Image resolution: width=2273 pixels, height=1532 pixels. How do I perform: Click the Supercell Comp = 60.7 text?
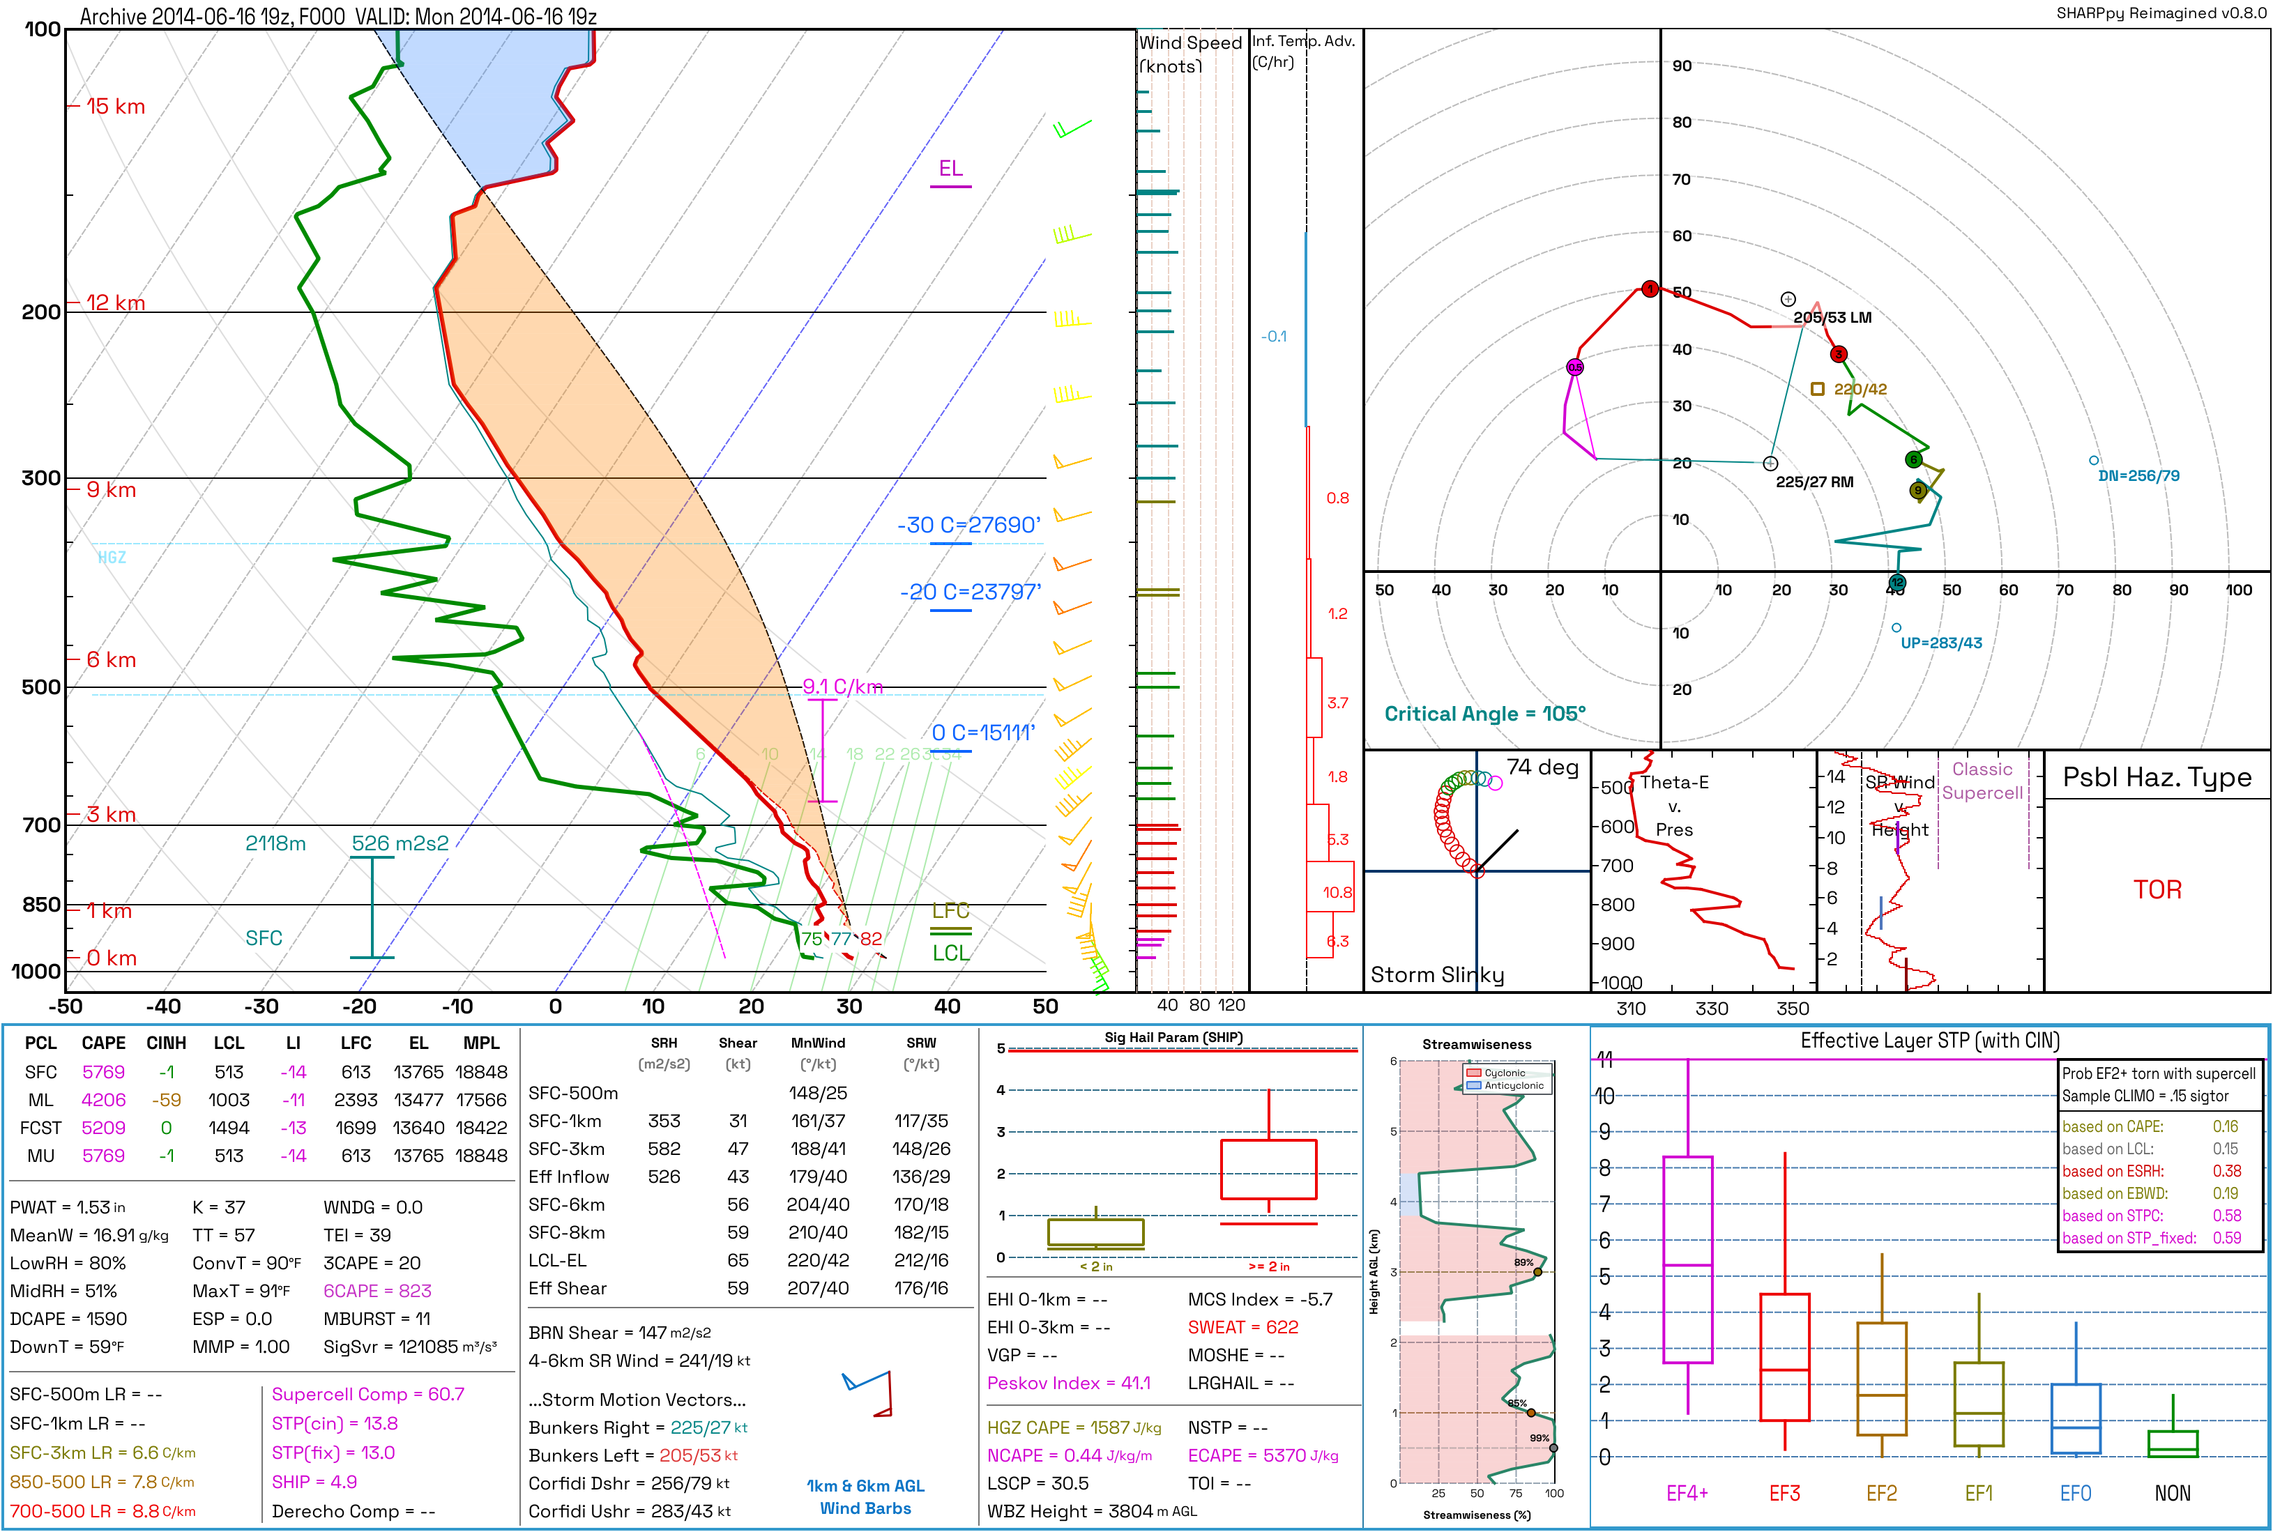(x=368, y=1394)
